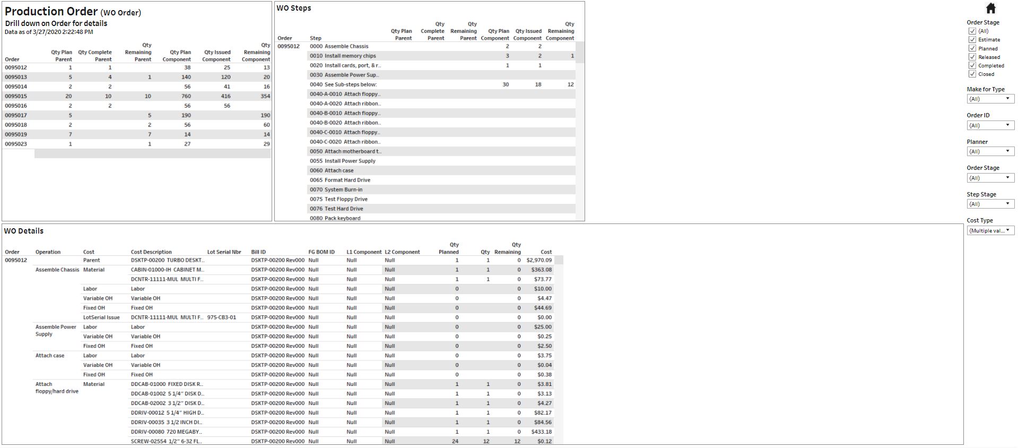Select step 0050 Attach motherboard

pos(346,151)
